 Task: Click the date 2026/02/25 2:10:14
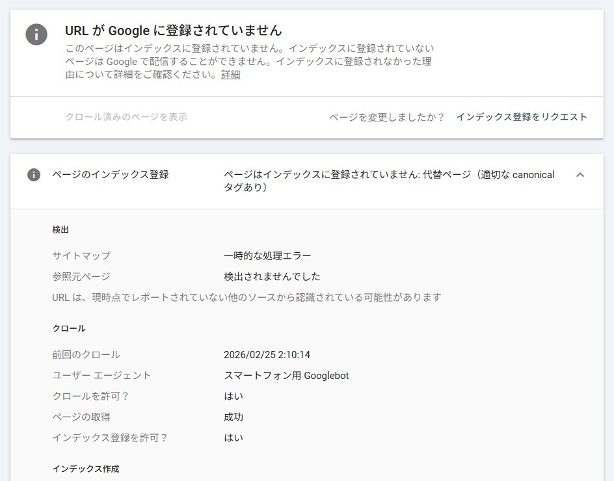point(267,355)
